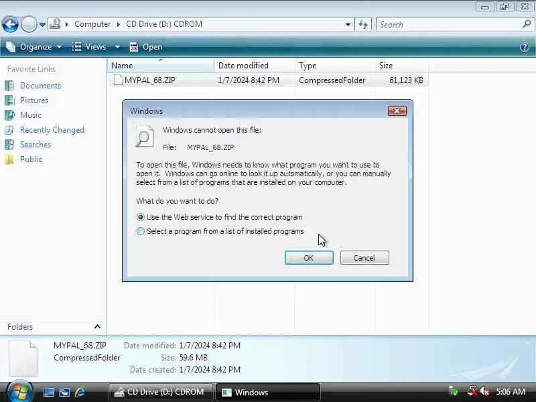Viewport: 536px width, 402px height.
Task: Cancel the Windows open-file dialog
Action: [364, 258]
